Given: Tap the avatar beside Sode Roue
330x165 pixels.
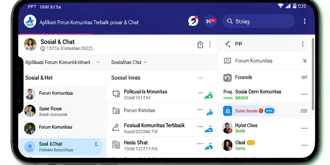Looking at the screenshot, I should click(x=30, y=111).
